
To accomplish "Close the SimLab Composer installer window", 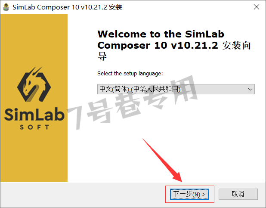I will (257, 7).
